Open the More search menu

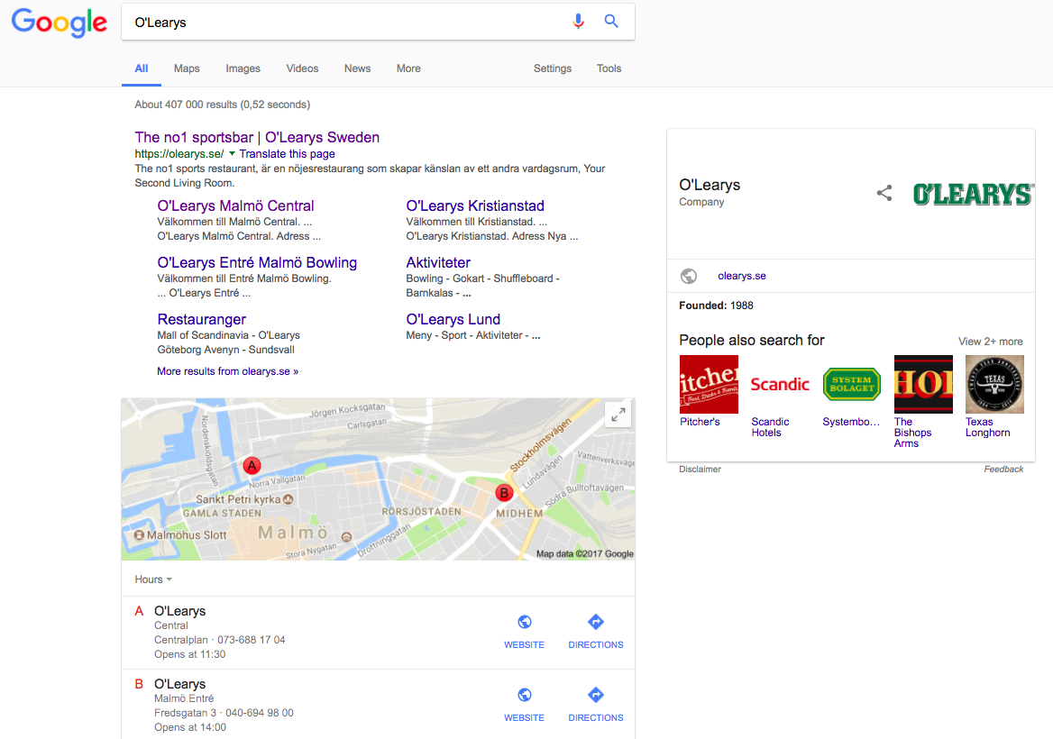click(x=408, y=68)
